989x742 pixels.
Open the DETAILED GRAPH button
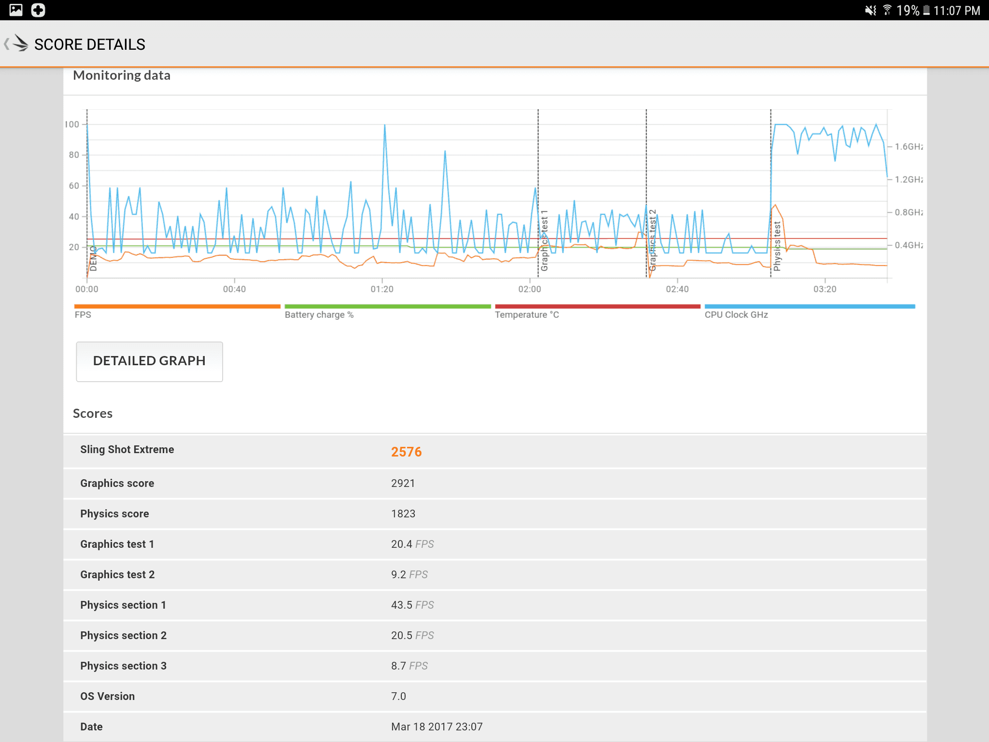pyautogui.click(x=149, y=361)
